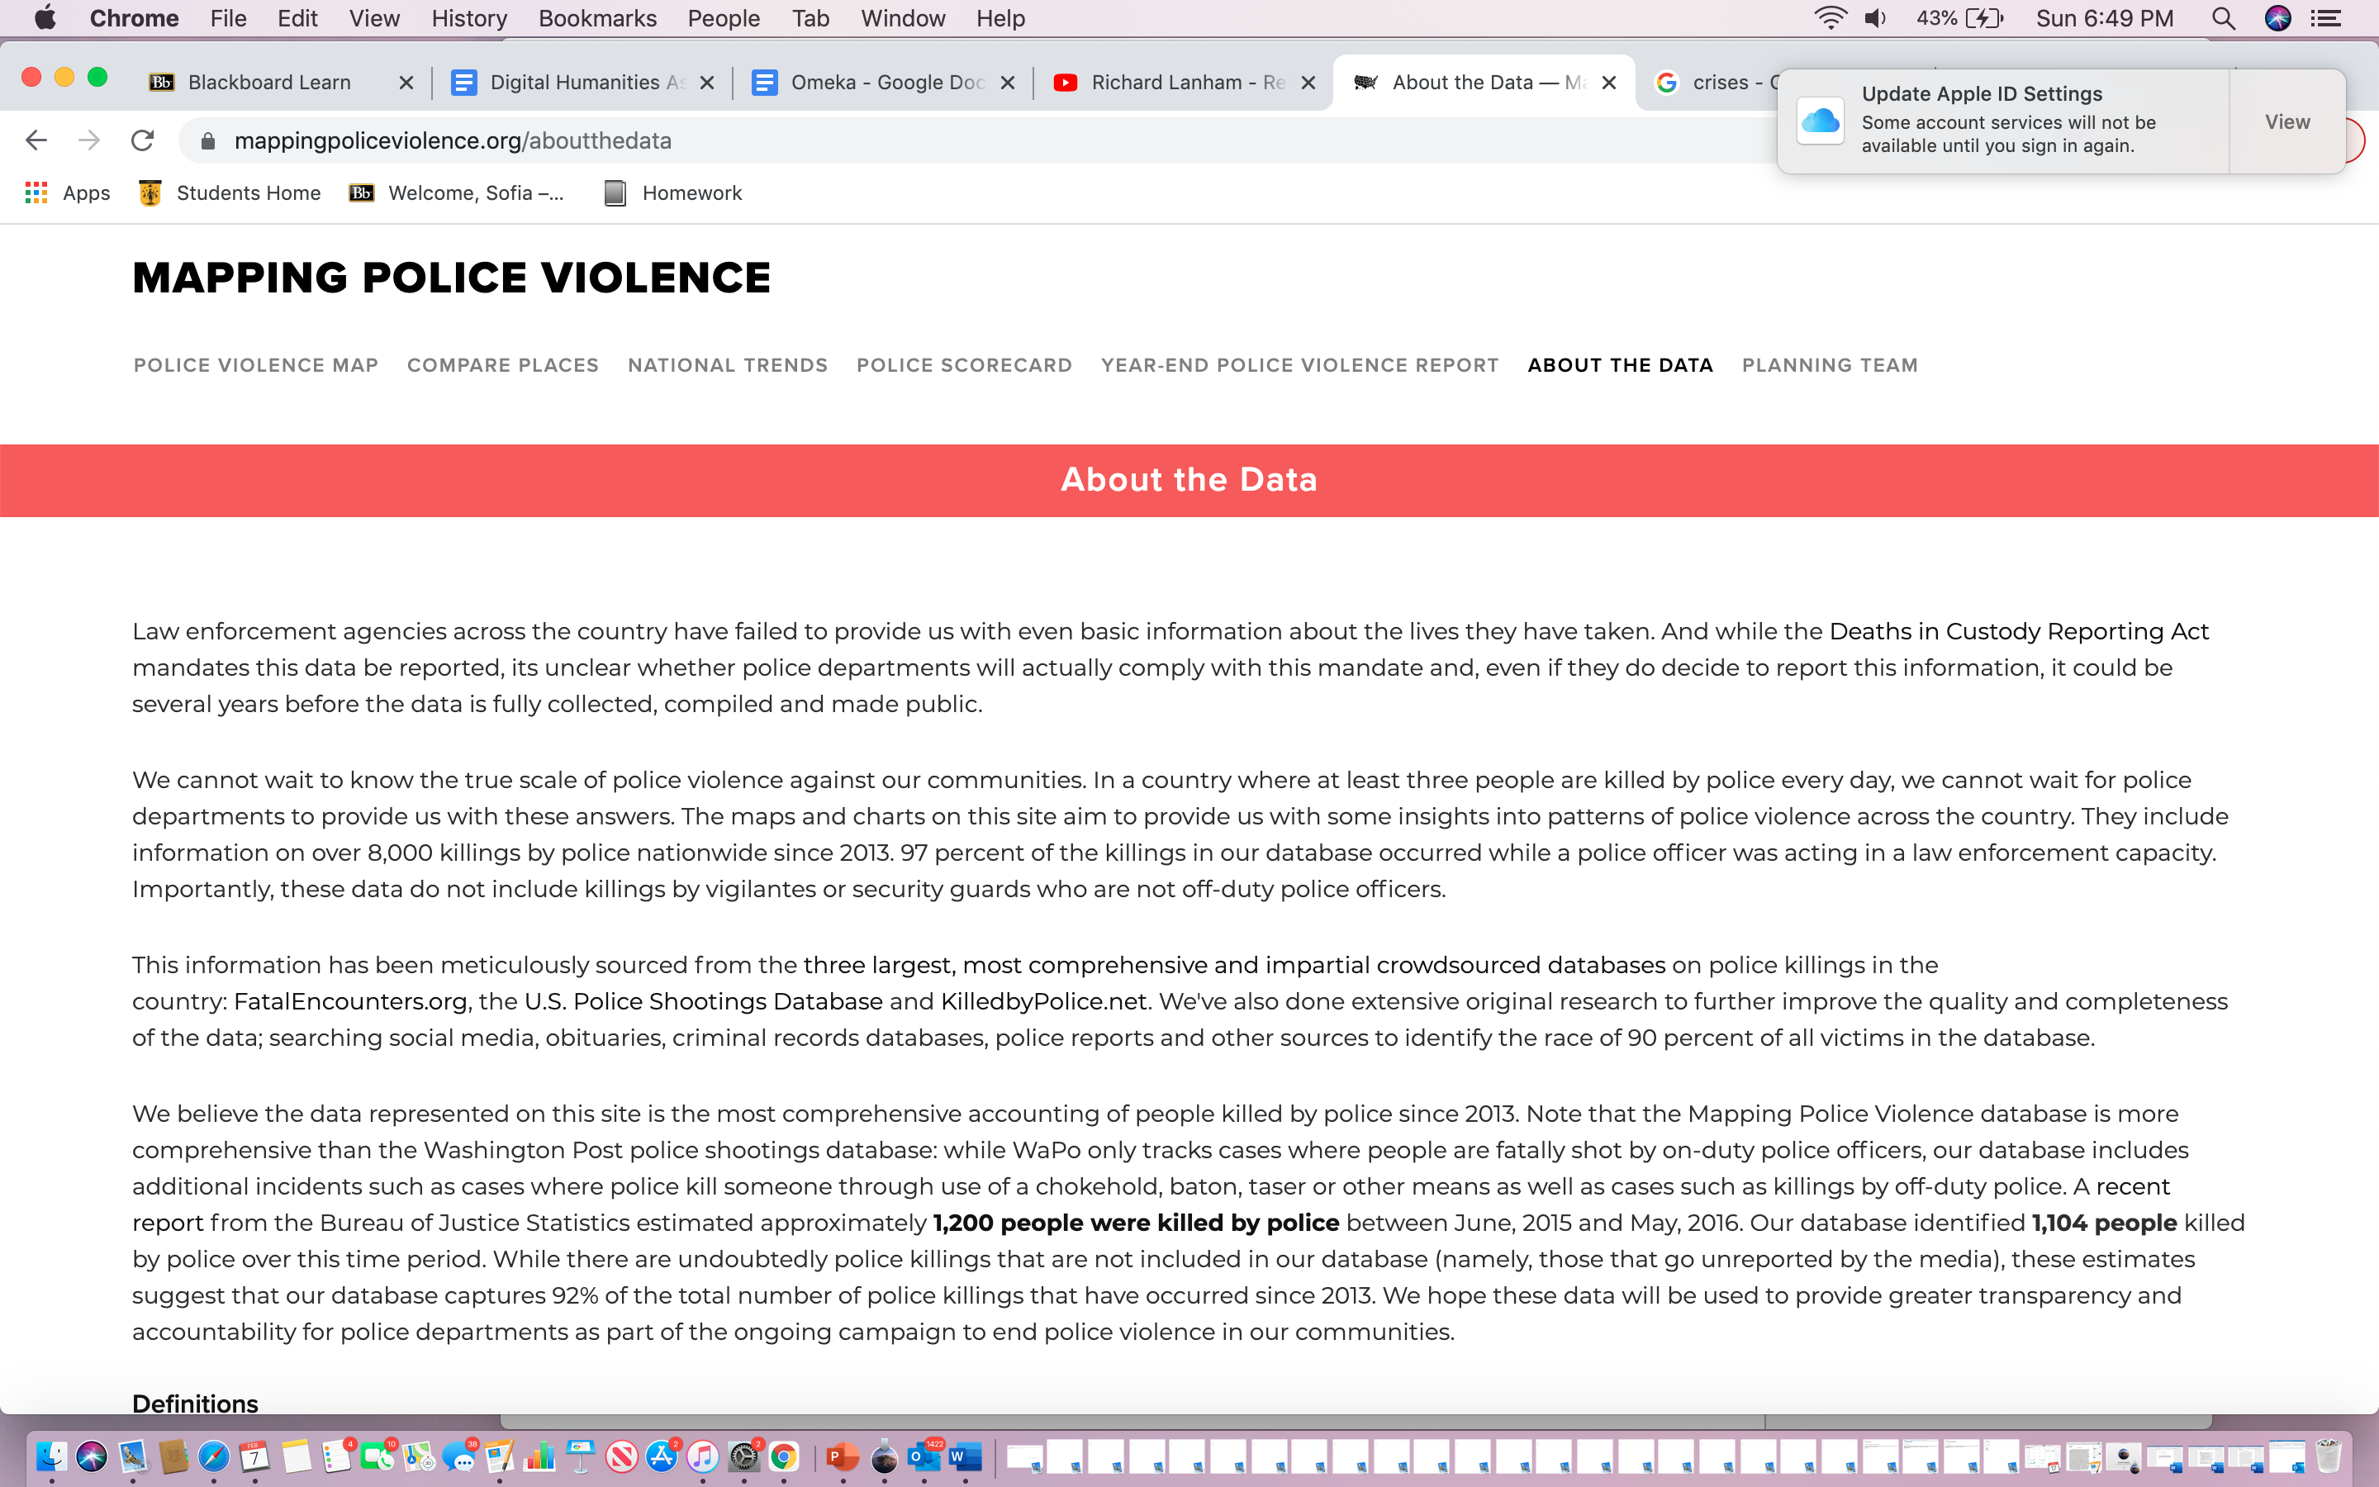Screen dimensions: 2379x1487
Task: Click the browser forward arrow
Action: [89, 140]
